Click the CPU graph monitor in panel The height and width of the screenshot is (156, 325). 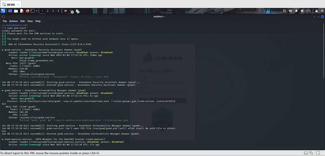[269, 11]
